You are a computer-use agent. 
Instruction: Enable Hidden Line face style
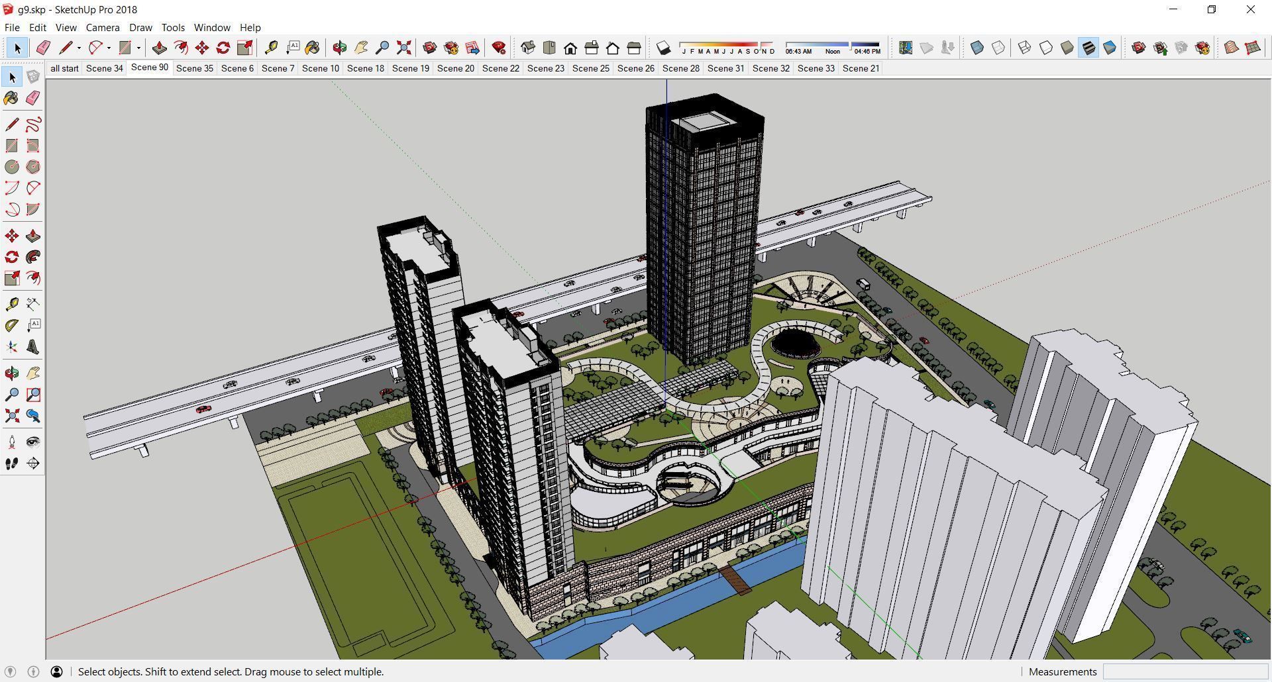tap(1046, 48)
